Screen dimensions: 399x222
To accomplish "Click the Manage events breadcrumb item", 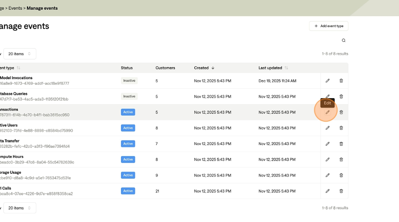I will point(42,8).
